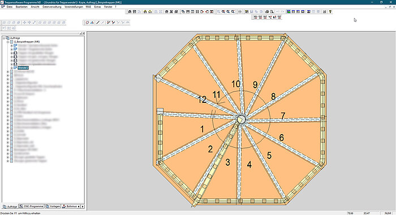Open the Bearbeiten menu

[x=21, y=7]
